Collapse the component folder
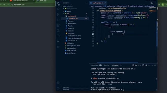This screenshot has height=93, width=167. pos(64,16)
